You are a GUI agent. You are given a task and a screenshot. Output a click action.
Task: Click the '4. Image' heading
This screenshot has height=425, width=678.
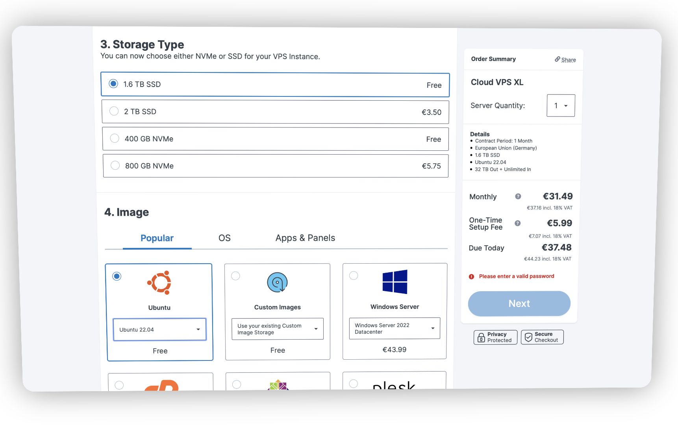[126, 212]
